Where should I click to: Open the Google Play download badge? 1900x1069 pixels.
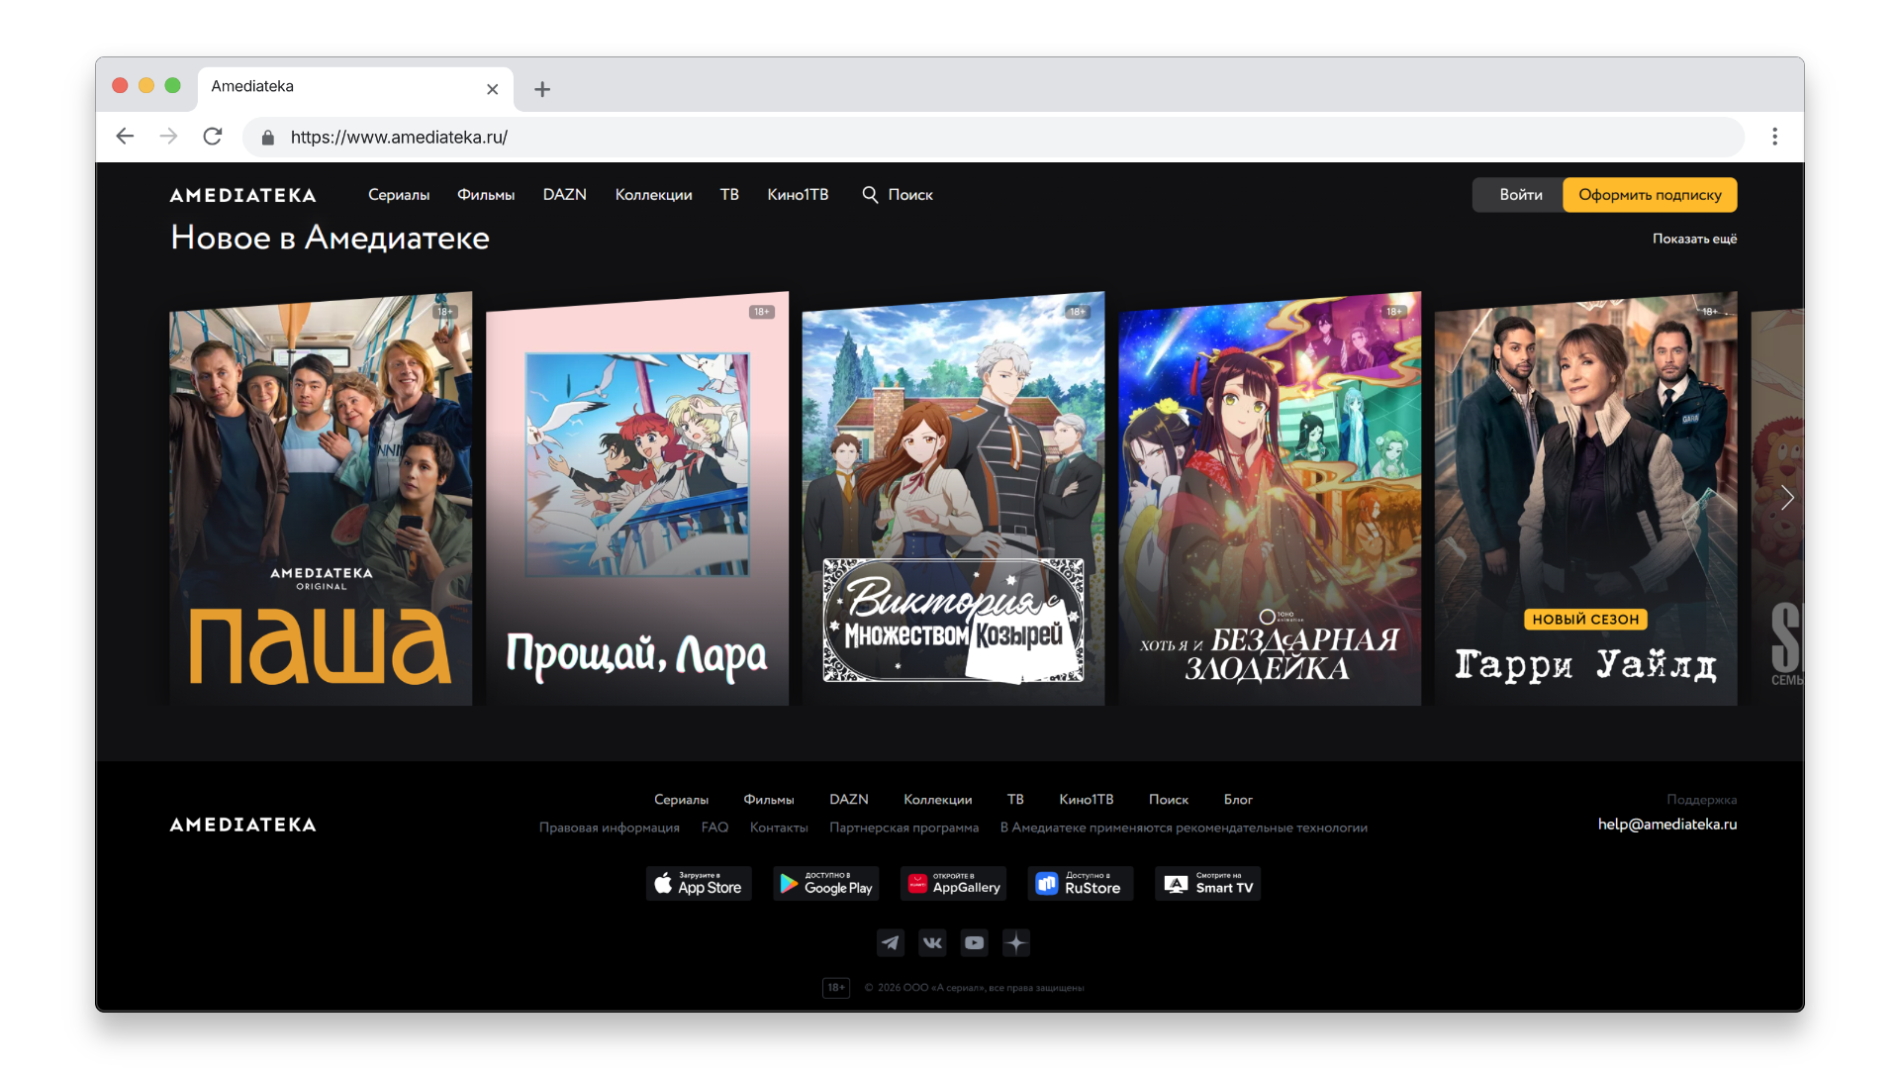coord(826,884)
